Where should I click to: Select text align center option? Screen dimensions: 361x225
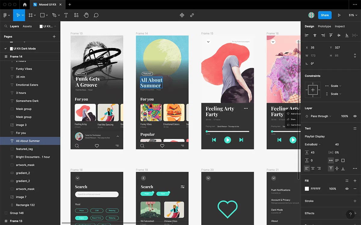(313, 169)
